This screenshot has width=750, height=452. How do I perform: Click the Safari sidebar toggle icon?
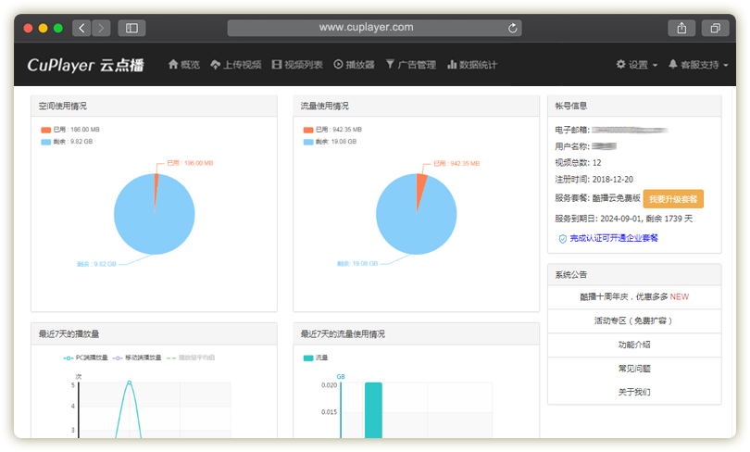(x=131, y=28)
